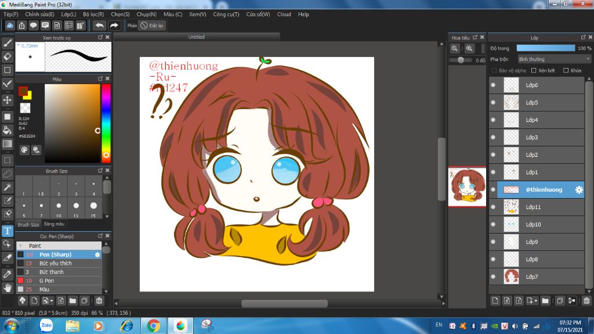Image resolution: width=594 pixels, height=334 pixels.
Task: Open the add-brush dropdown arrow in brush panel
Action: click(52, 301)
